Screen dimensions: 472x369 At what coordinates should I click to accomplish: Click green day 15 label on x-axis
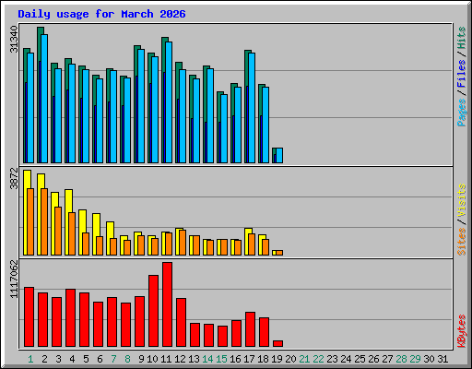[x=221, y=359]
